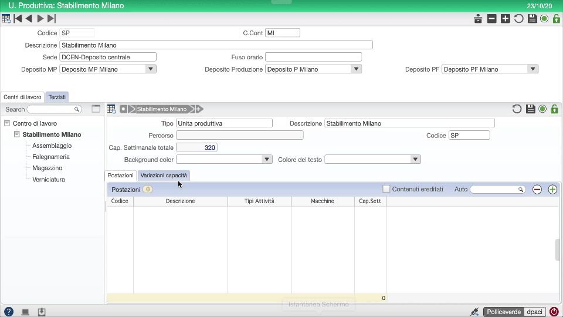Open the Background color dropdown
This screenshot has width=563, height=317.
[x=267, y=159]
